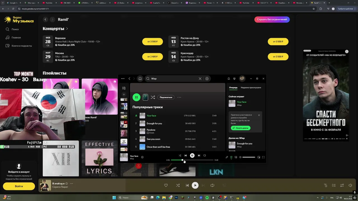Mute Spotify volume speaker icon
358x201 pixels.
pyautogui.click(x=240, y=157)
